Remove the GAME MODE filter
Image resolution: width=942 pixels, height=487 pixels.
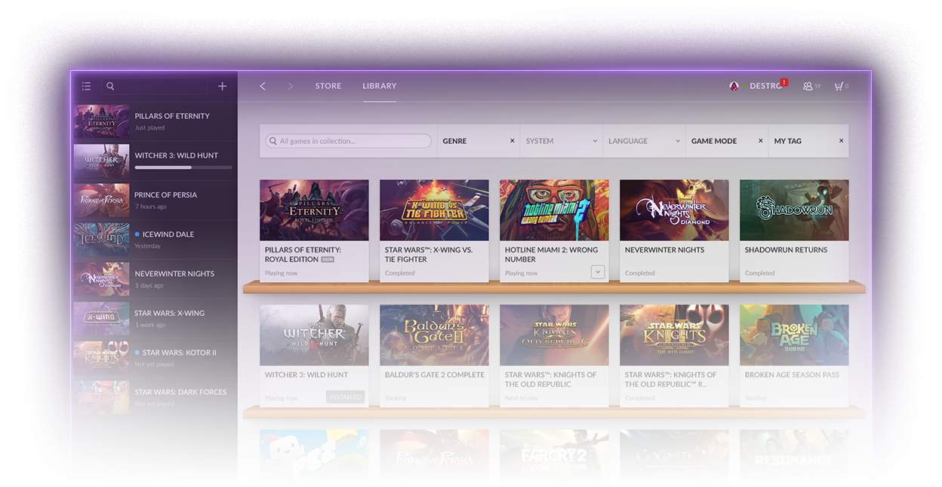point(760,140)
